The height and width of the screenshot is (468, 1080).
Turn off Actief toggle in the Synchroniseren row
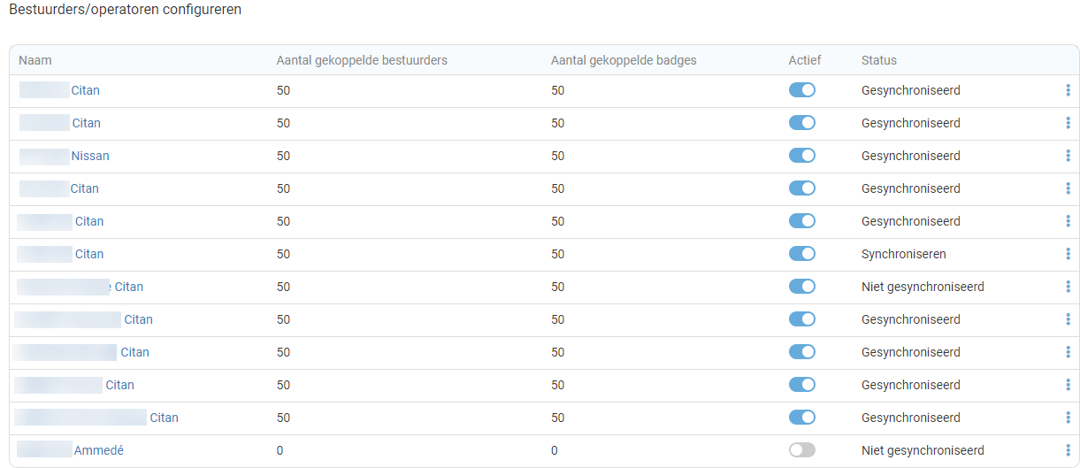801,254
